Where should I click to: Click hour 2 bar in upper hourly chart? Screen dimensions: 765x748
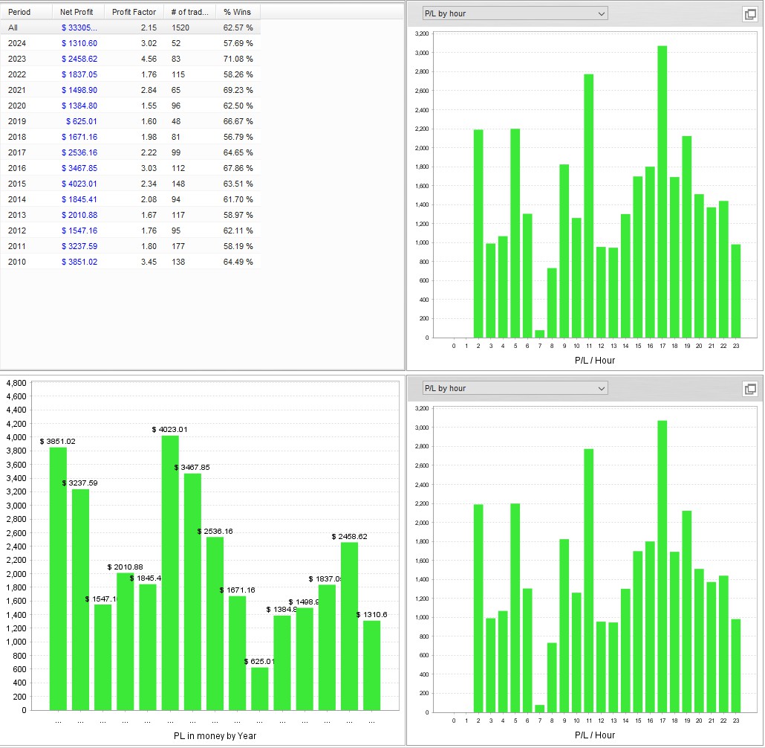pyautogui.click(x=478, y=233)
